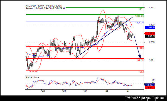
Task: Click the date 23 on the time axis
Action: coord(65,91)
